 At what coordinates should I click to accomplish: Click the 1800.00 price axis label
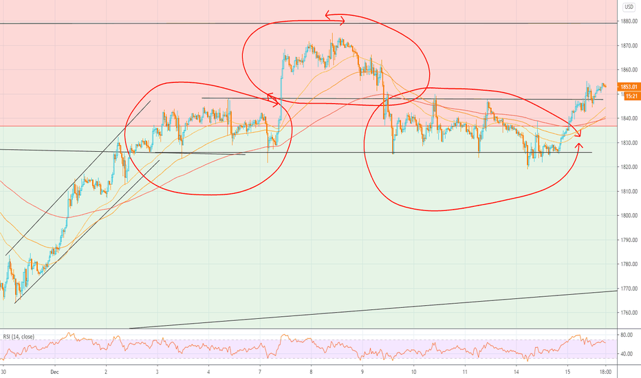[629, 215]
